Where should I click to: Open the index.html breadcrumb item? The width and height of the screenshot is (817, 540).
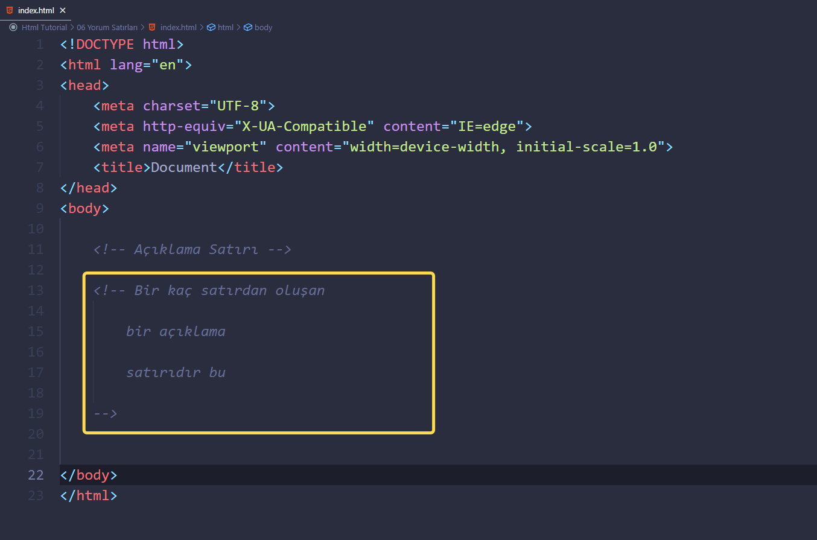click(178, 27)
